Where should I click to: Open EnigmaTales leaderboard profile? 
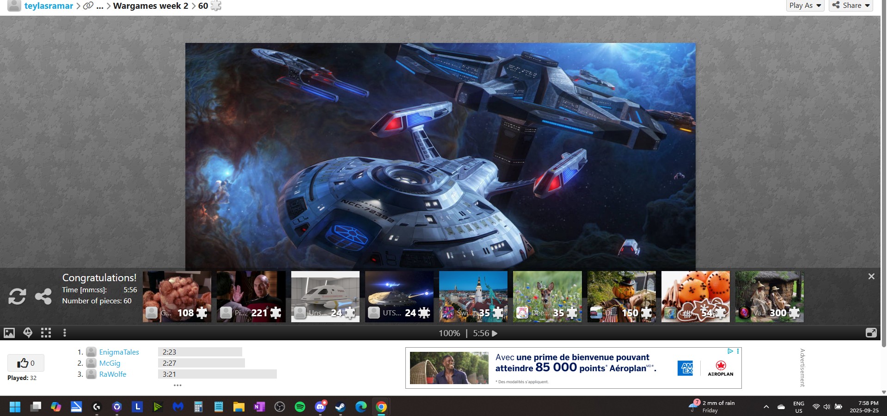(119, 352)
